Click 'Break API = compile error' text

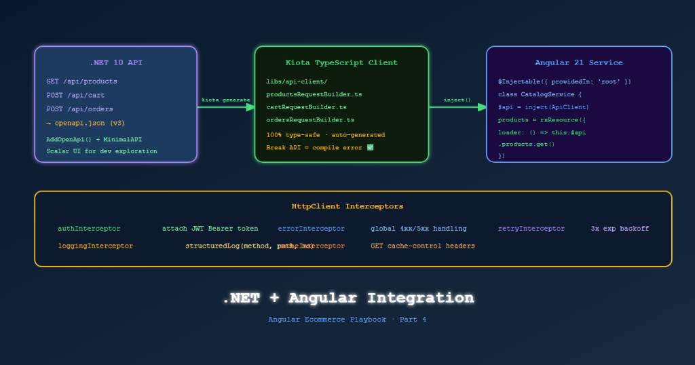pyautogui.click(x=314, y=147)
